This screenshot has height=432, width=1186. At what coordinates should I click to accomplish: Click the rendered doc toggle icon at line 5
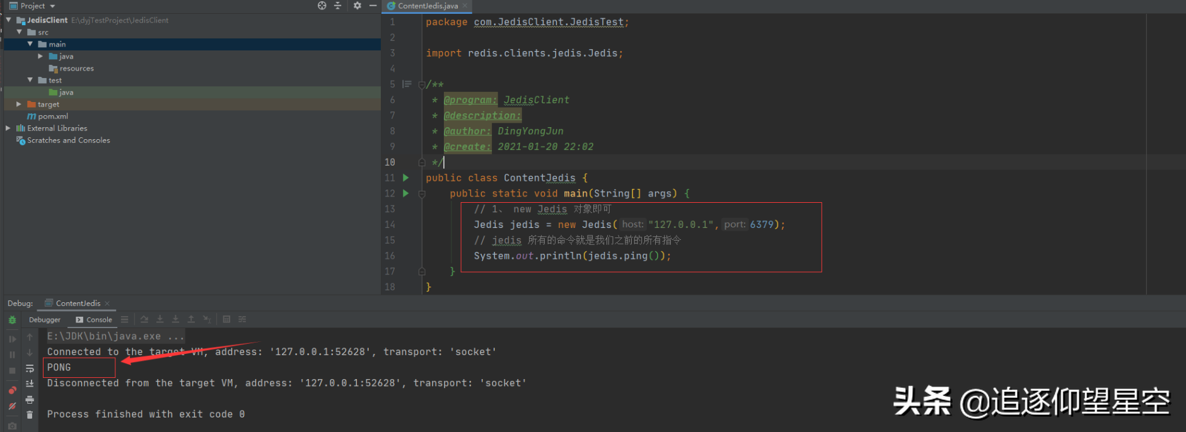tap(407, 84)
